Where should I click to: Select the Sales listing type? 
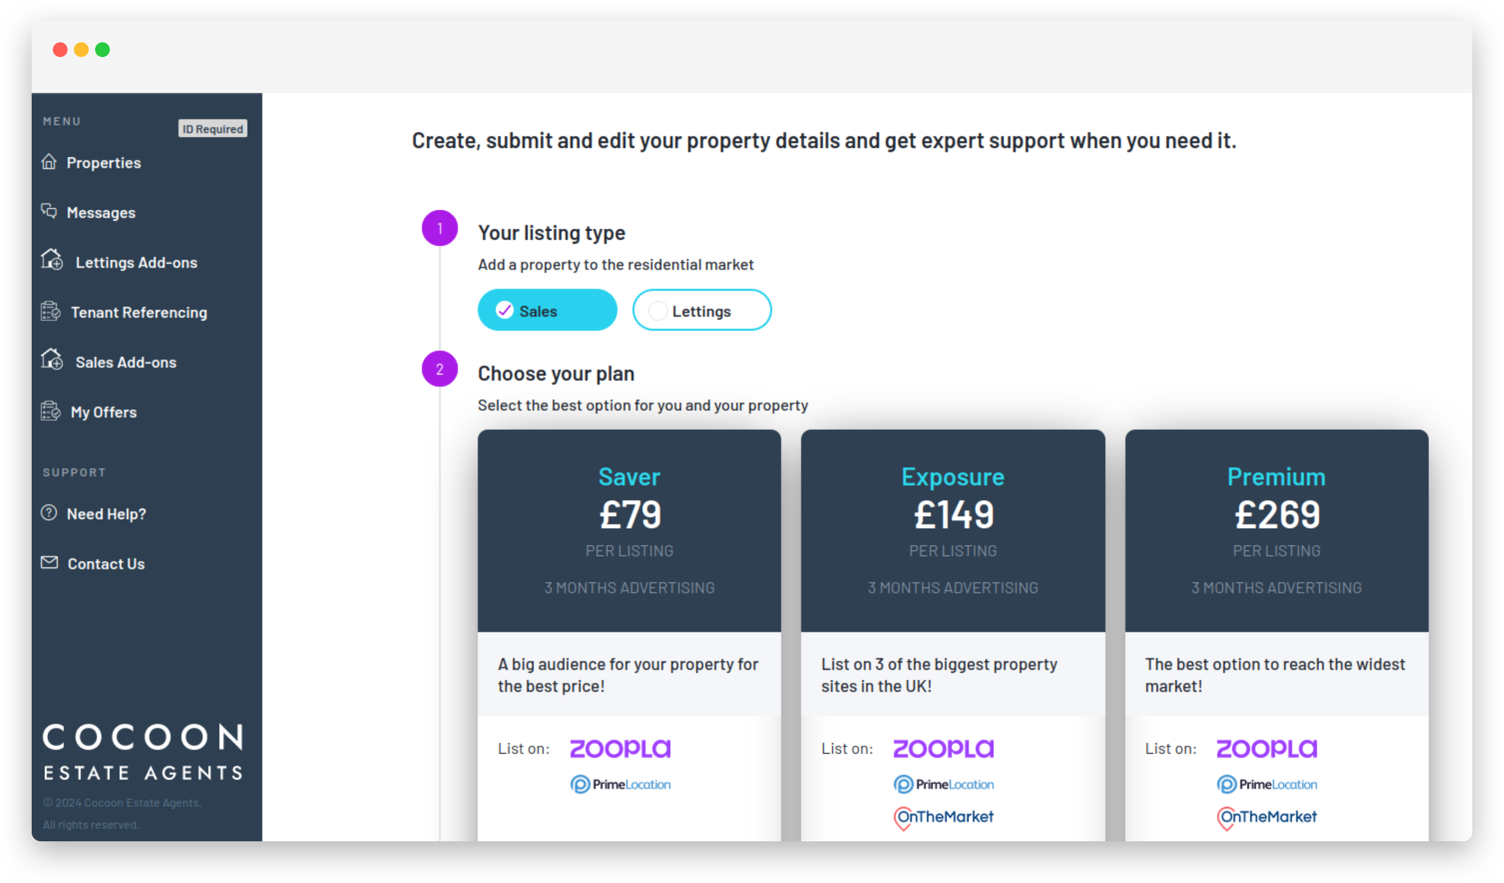547,311
